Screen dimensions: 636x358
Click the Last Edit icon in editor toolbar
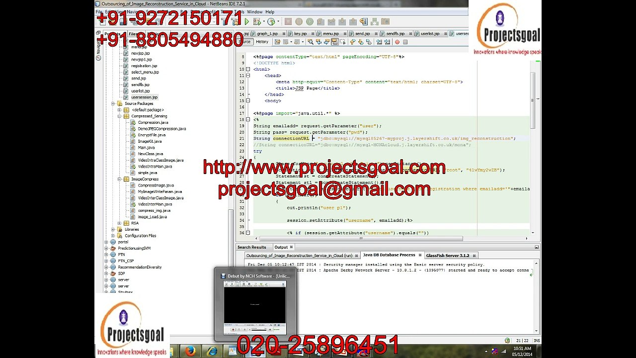click(x=277, y=42)
